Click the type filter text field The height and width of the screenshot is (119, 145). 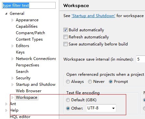pyautogui.click(x=29, y=5)
